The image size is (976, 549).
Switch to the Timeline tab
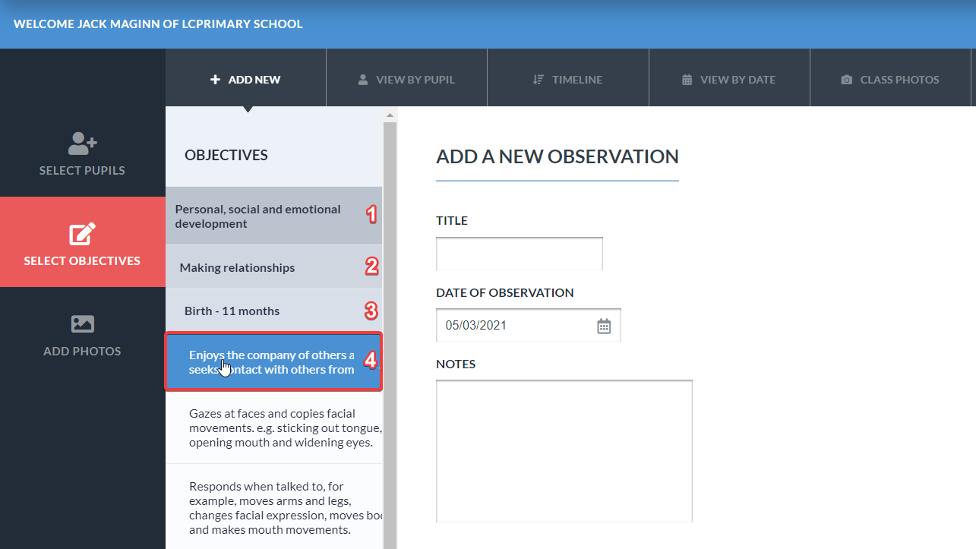[568, 80]
